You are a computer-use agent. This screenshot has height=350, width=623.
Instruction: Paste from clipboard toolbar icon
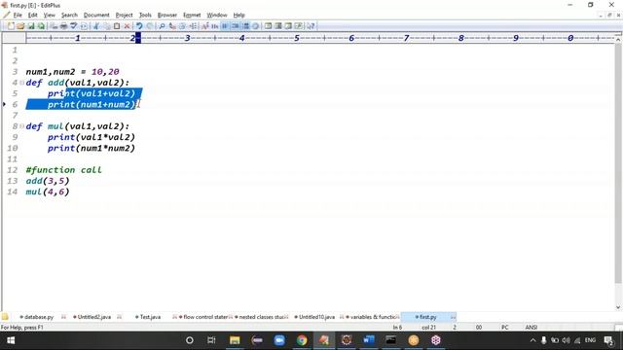[117, 26]
